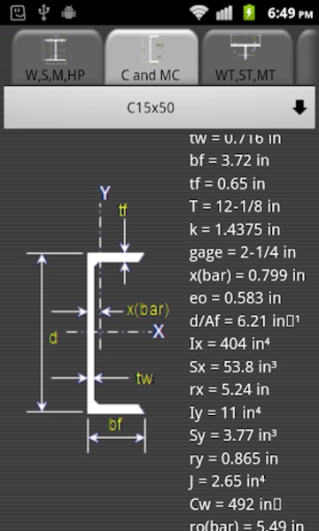Select the 'tf = 0.65 in' value
This screenshot has width=319, height=531.
pos(227,183)
